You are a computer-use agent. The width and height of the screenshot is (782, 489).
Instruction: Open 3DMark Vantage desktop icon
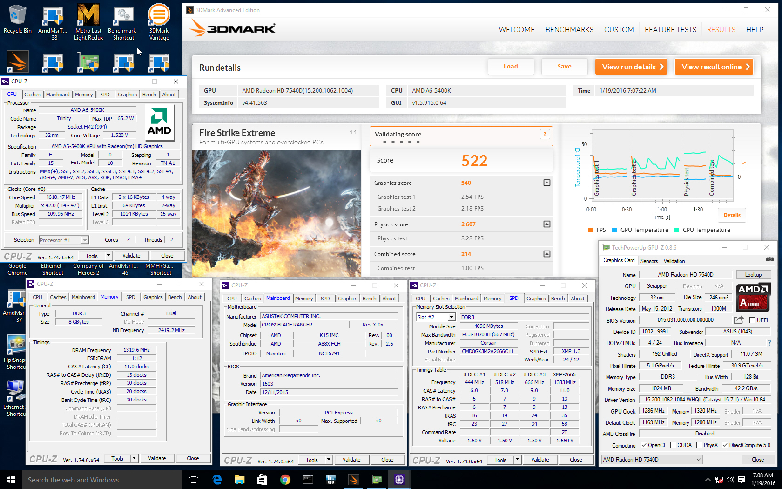tap(159, 22)
